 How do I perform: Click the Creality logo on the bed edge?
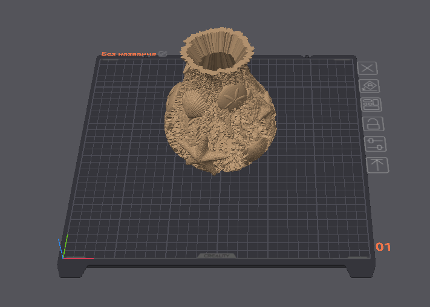[217, 256]
